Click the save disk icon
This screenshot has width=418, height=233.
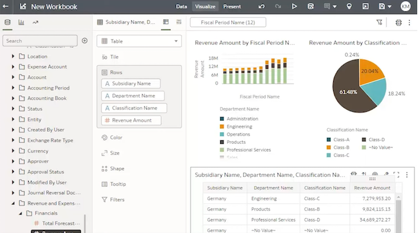[x=382, y=7]
